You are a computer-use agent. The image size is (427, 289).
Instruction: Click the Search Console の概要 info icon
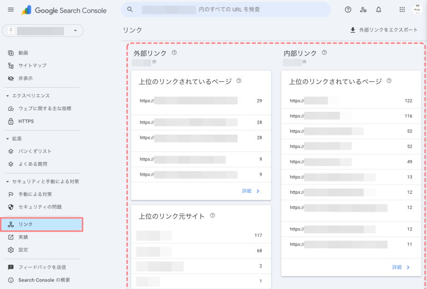[x=10, y=280]
